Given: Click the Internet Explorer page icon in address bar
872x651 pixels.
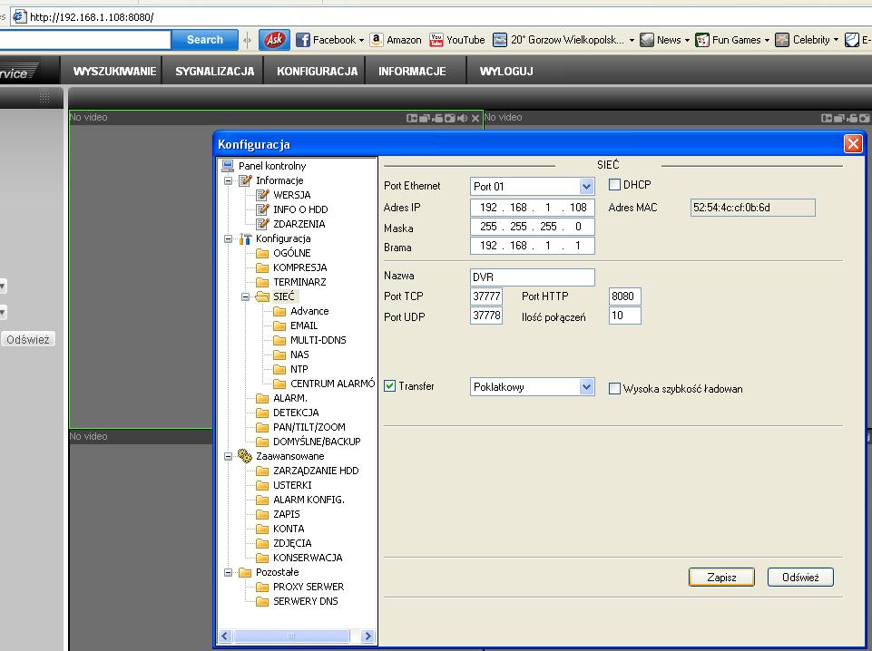Looking at the screenshot, I should pos(19,16).
